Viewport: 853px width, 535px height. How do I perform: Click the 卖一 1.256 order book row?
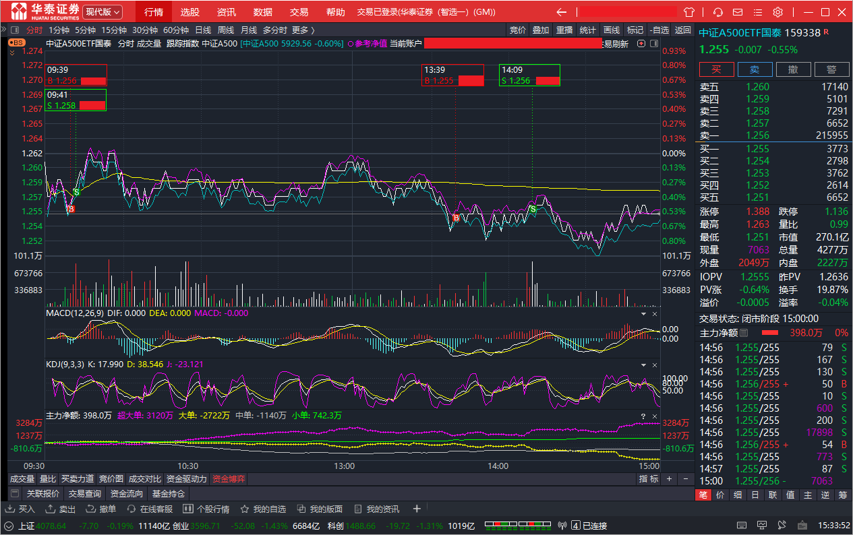pos(773,135)
